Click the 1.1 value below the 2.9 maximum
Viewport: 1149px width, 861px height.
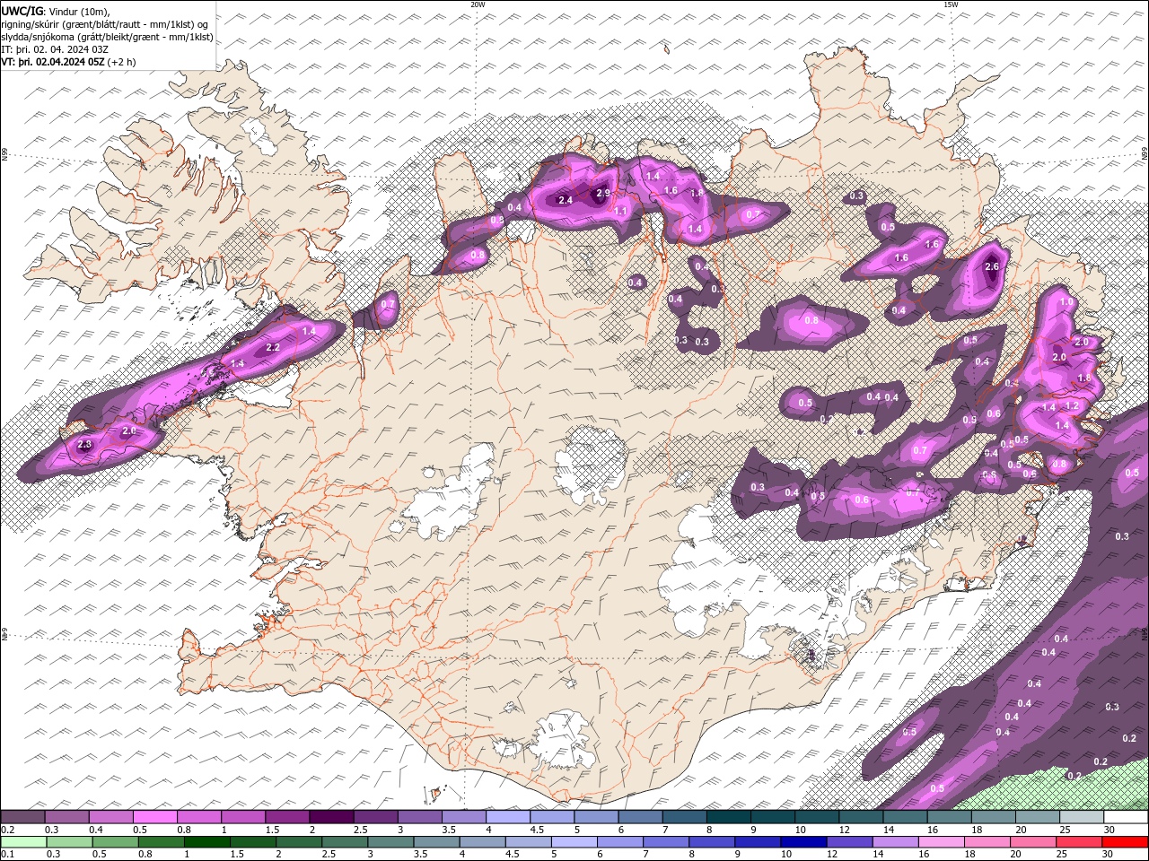[620, 211]
